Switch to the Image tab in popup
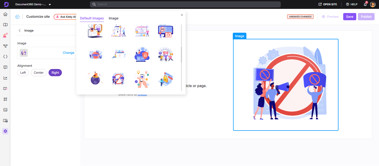The image size is (379, 166). coord(113,18)
